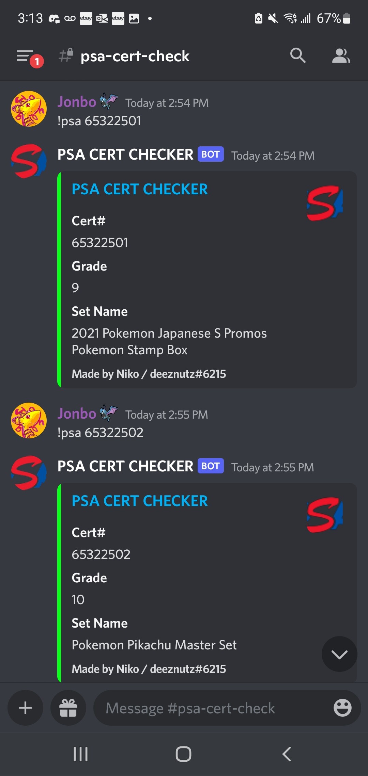Open the psa-cert-check channel title
The image size is (368, 776).
(x=135, y=56)
